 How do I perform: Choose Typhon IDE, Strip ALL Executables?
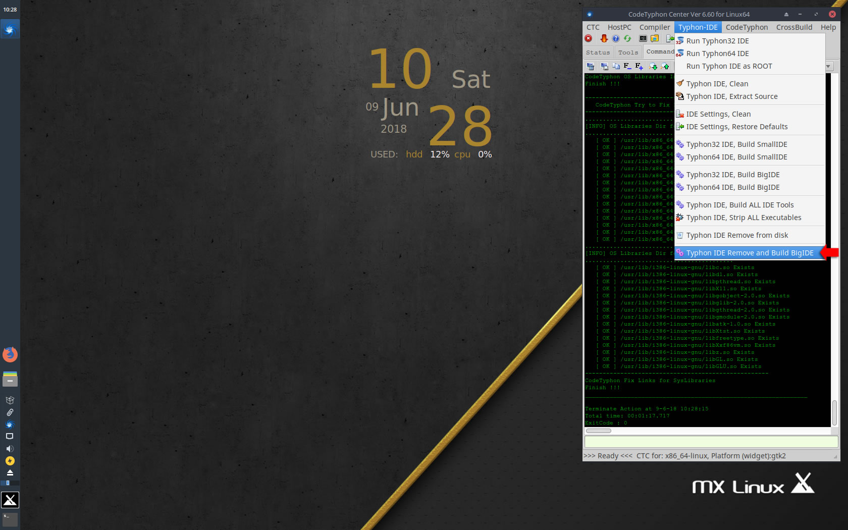[750, 218]
